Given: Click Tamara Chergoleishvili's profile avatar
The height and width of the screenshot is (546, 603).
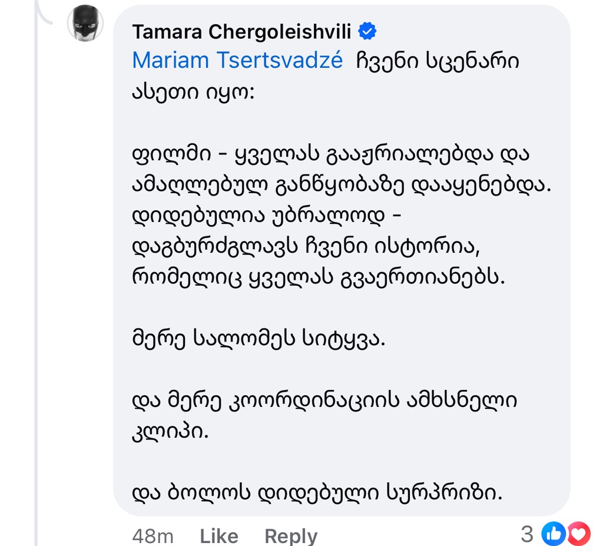Looking at the screenshot, I should pos(85,24).
